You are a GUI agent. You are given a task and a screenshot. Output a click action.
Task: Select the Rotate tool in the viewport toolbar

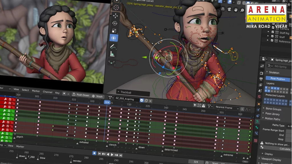coord(115,23)
